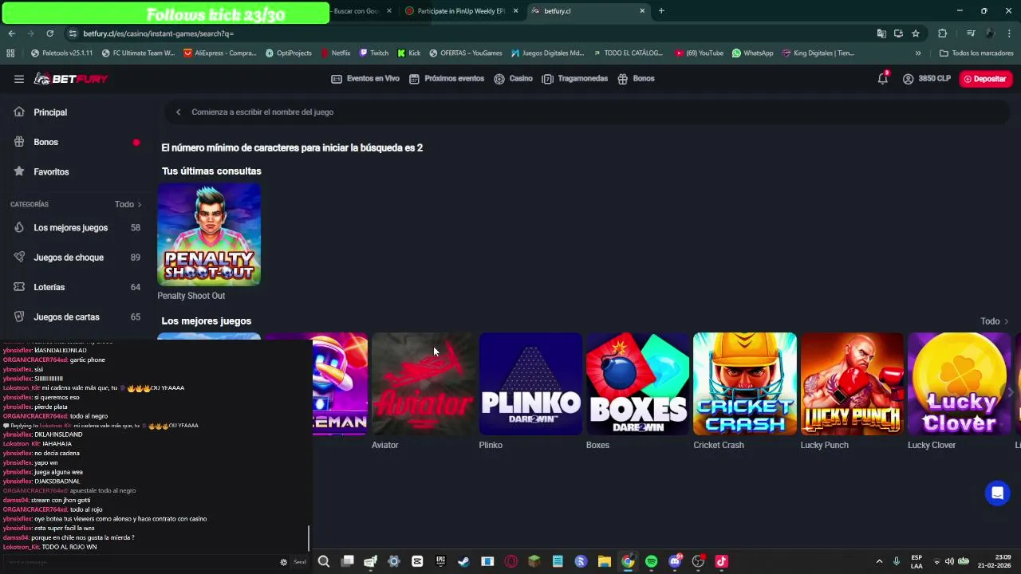Screen dimensions: 1021x574
Task: Switch to Participate in PinUp Weekly tab
Action: 461,11
